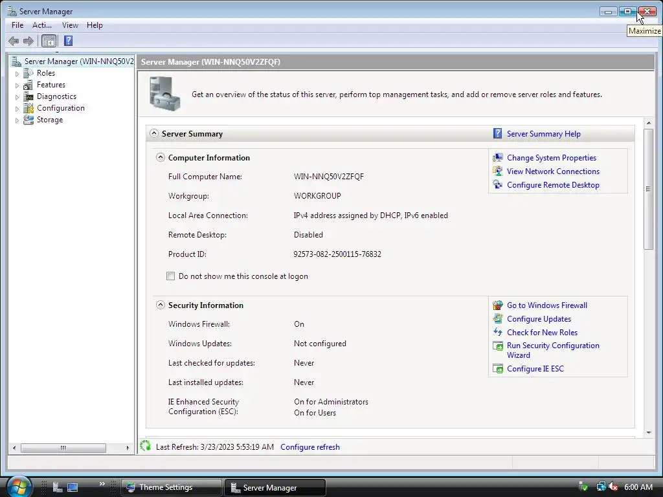Viewport: 663px width, 497px height.
Task: Click the 6:00 AM taskbar clock
Action: [638, 487]
